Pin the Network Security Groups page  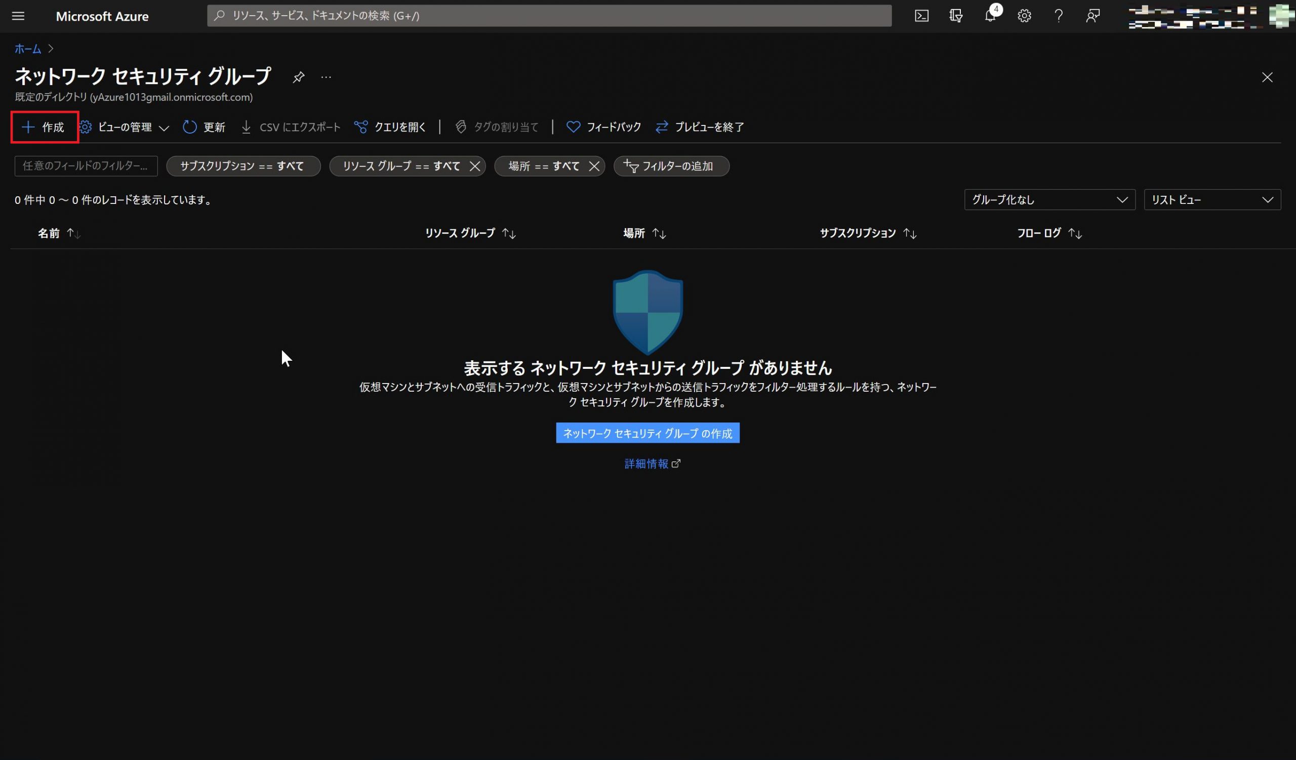[298, 77]
